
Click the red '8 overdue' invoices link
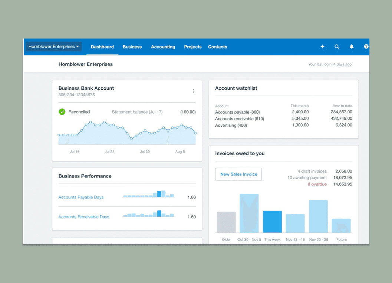click(317, 184)
